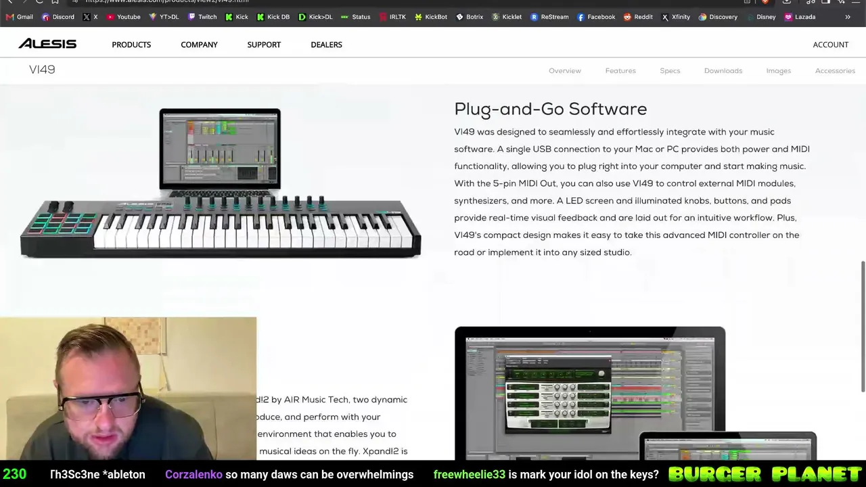Click the Plug-and-Go Software heading
Image resolution: width=866 pixels, height=487 pixels.
[551, 109]
